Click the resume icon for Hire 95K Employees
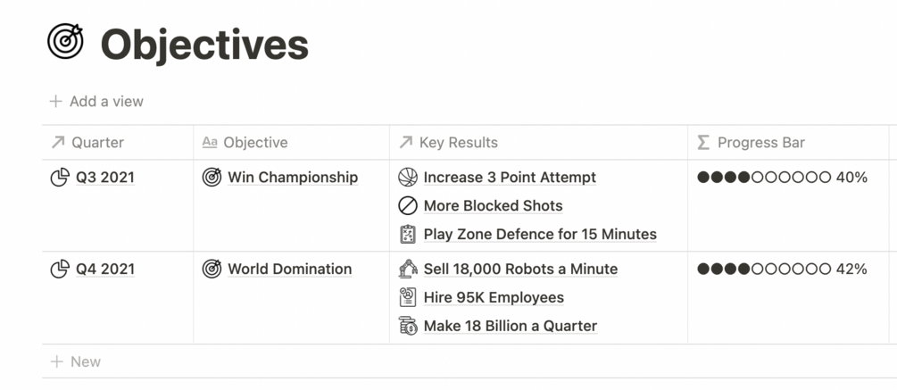The width and height of the screenshot is (897, 390). coord(408,297)
